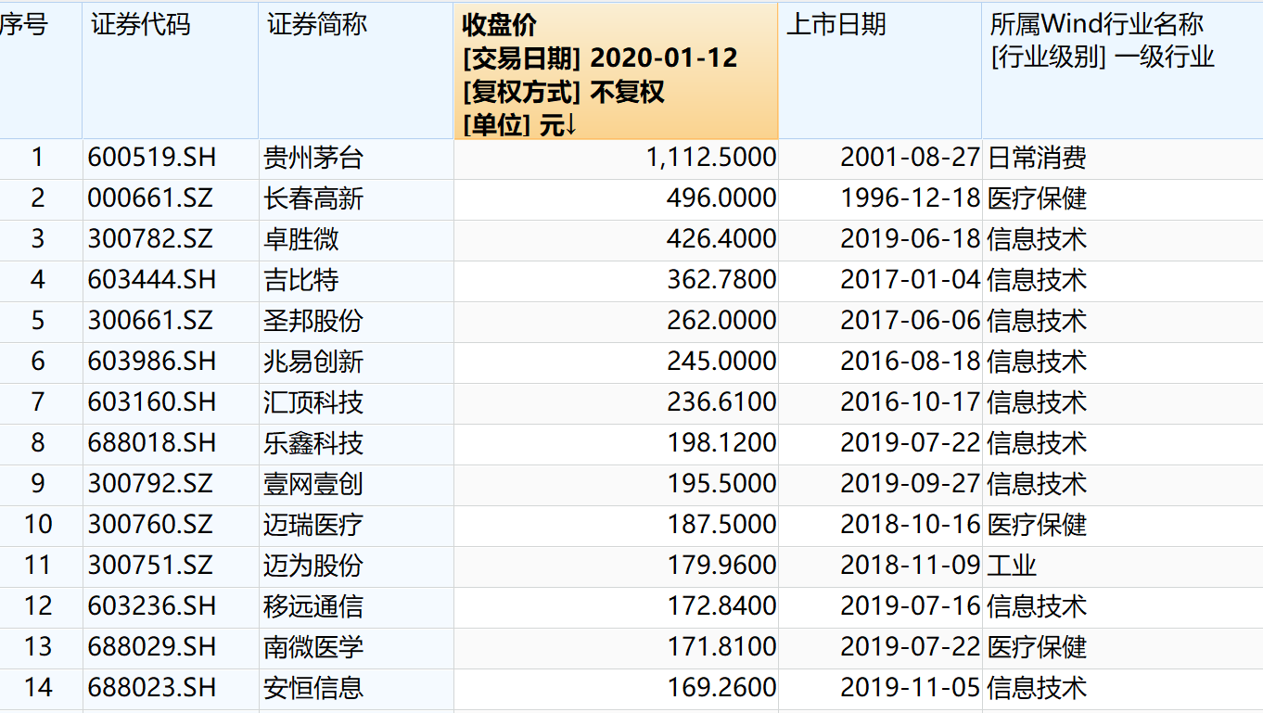1263x713 pixels.
Task: Select closing price 198.1200
Action: [721, 443]
